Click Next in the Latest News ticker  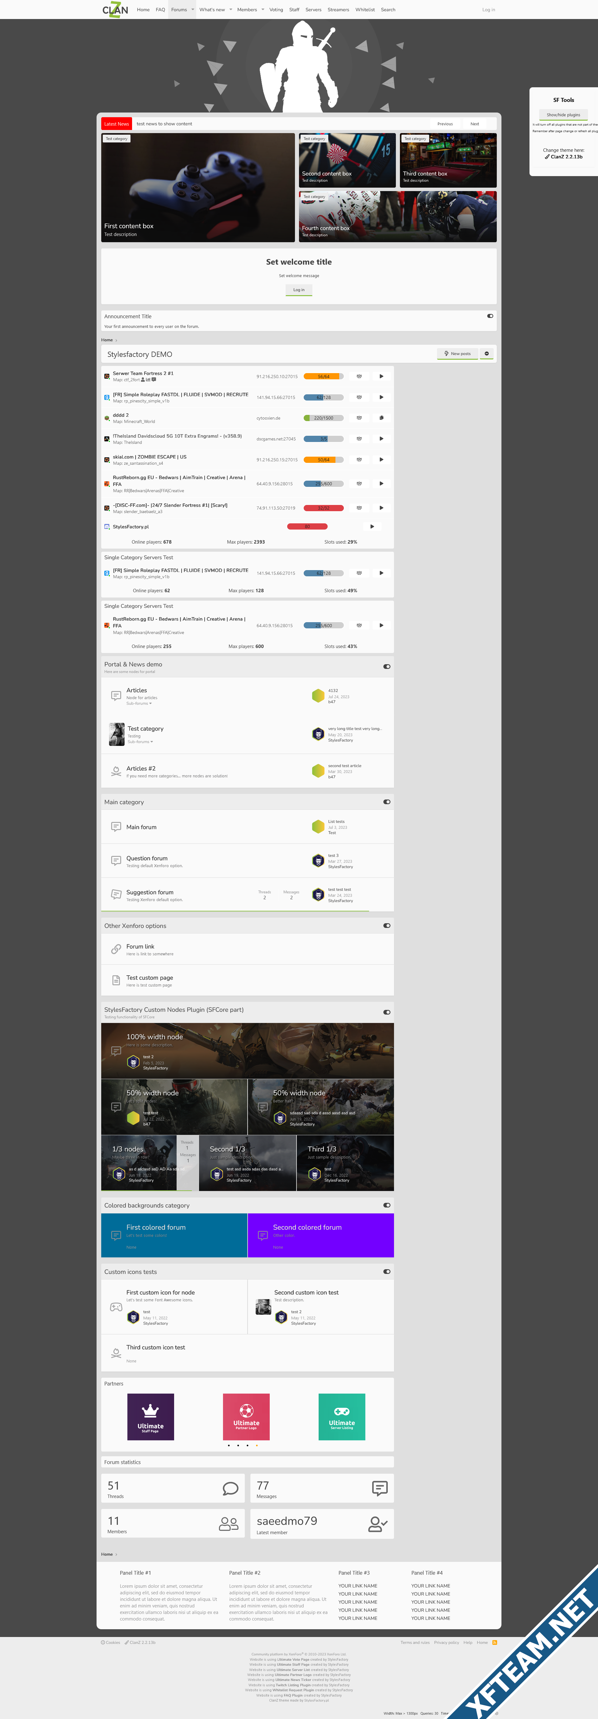[x=475, y=124]
